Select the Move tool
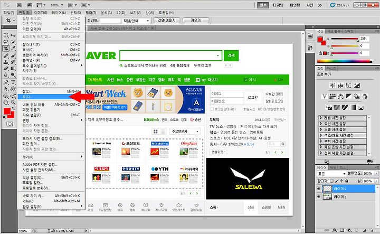This screenshot has height=234, width=380. pos(13,35)
